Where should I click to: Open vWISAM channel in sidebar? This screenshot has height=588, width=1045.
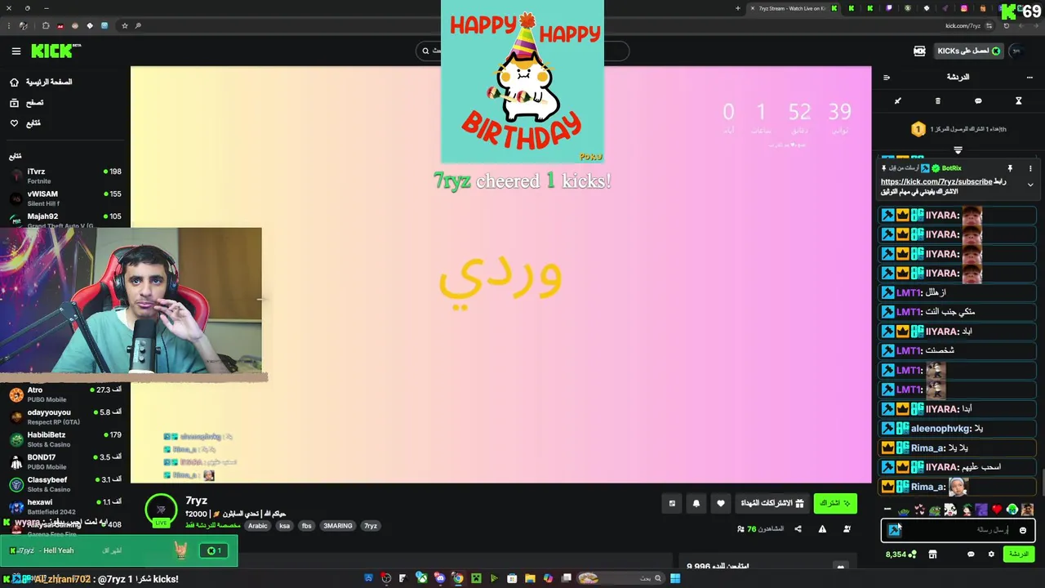(x=65, y=198)
